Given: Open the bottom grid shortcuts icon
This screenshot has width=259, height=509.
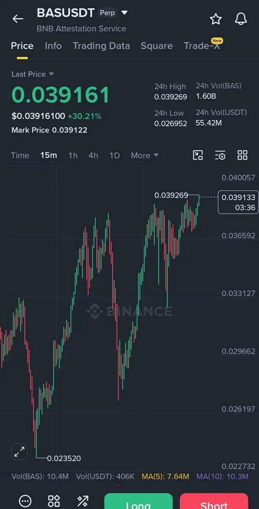Looking at the screenshot, I should [54, 501].
